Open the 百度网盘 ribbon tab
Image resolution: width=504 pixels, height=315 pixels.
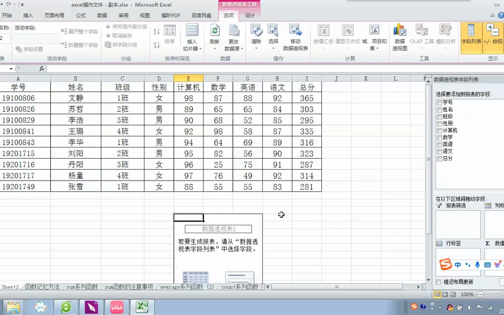coord(202,15)
